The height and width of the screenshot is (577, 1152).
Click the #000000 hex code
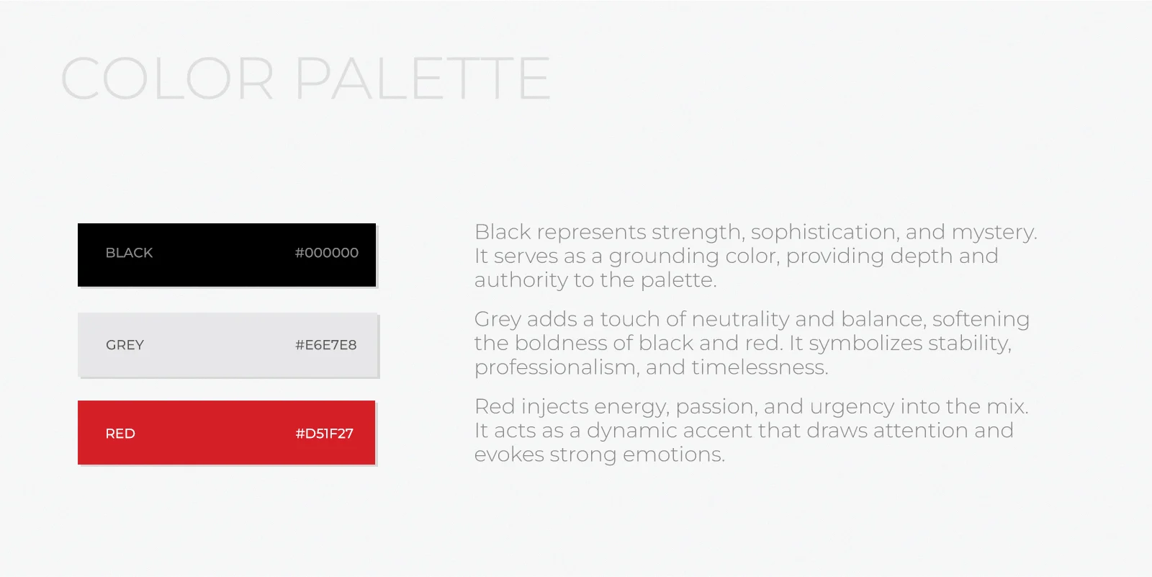pyautogui.click(x=327, y=253)
